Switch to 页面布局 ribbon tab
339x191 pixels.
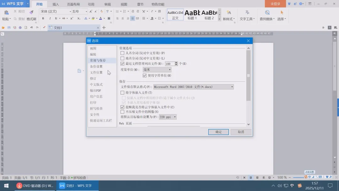coord(73,4)
